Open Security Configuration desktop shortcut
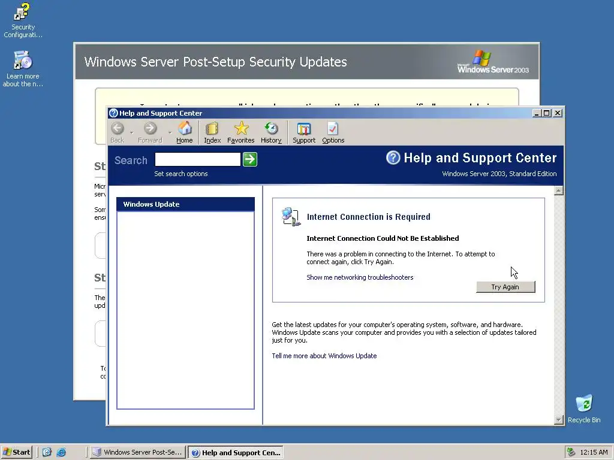This screenshot has width=614, height=460. pos(23,20)
